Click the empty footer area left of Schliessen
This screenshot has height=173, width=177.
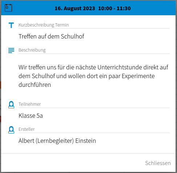tap(73, 163)
